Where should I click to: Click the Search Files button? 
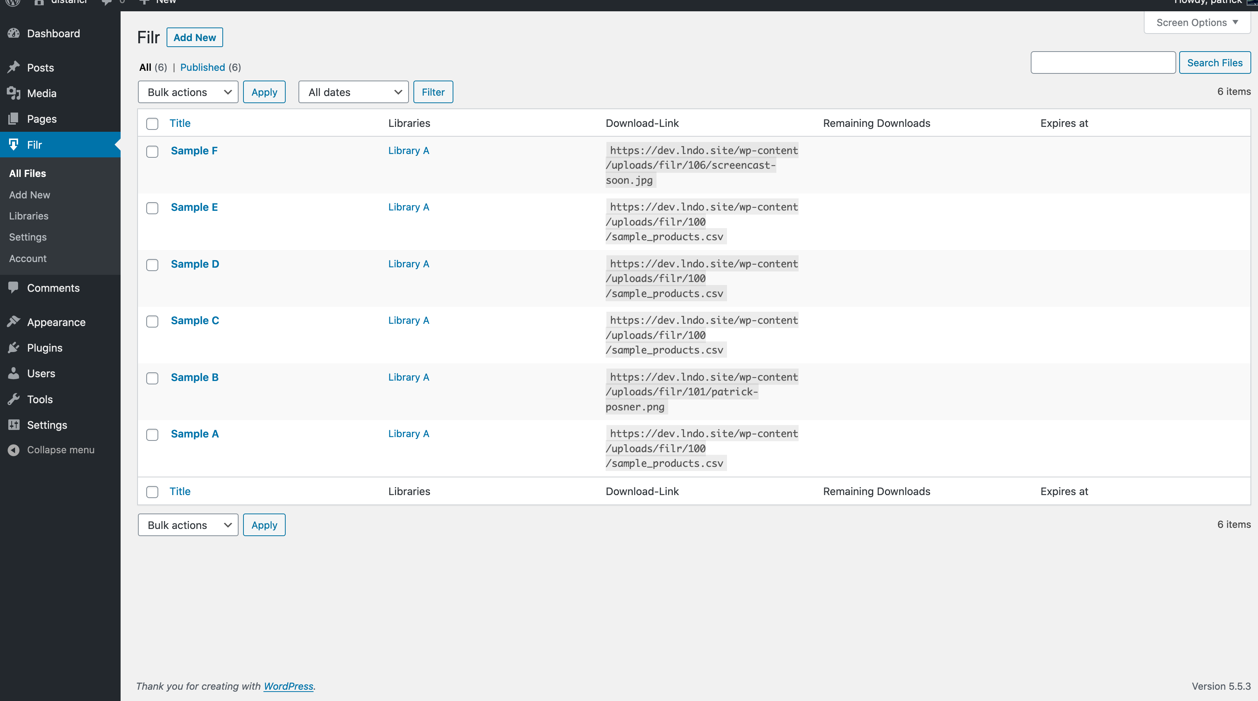[1215, 62]
